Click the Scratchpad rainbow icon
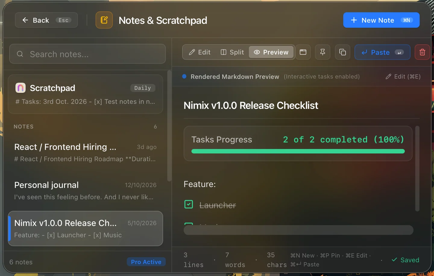434x276 pixels. pos(20,88)
